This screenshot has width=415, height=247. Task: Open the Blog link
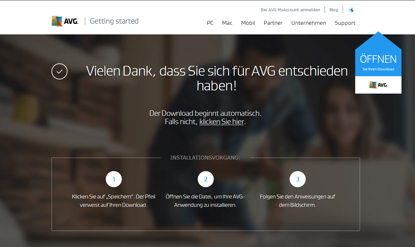click(334, 10)
